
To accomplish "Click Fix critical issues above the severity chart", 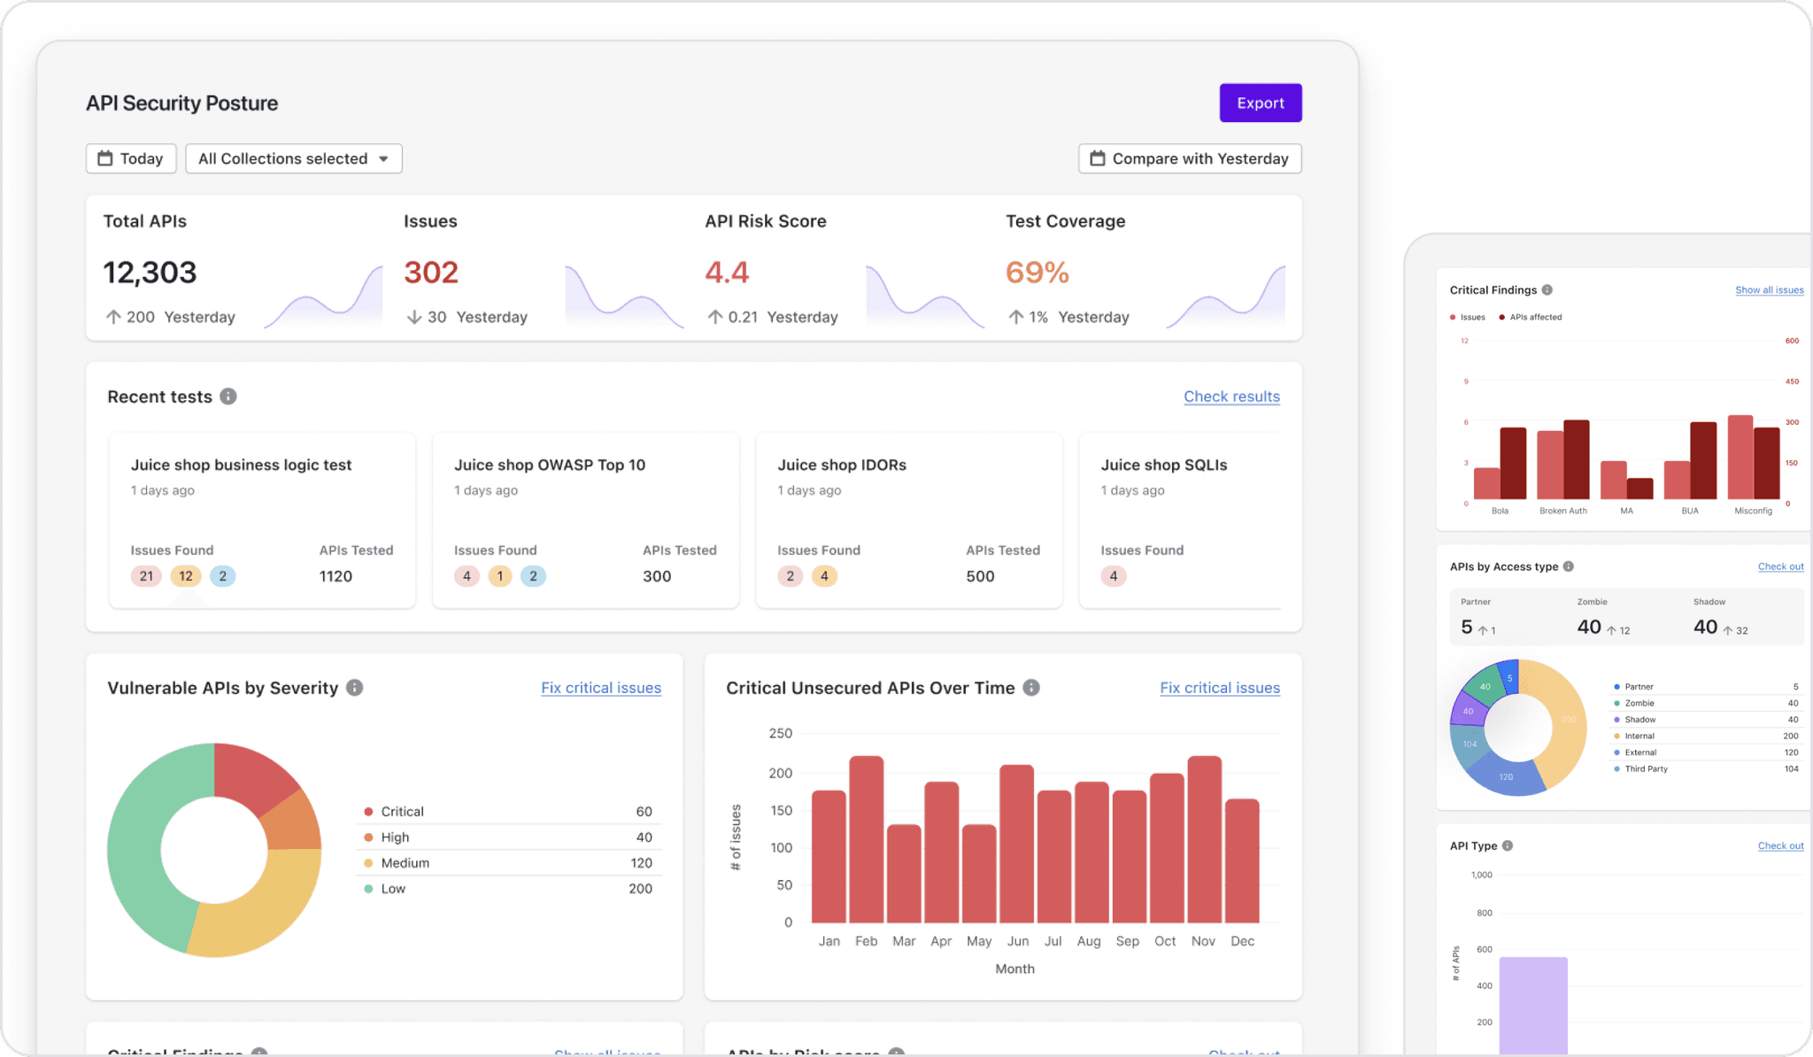I will tap(600, 687).
